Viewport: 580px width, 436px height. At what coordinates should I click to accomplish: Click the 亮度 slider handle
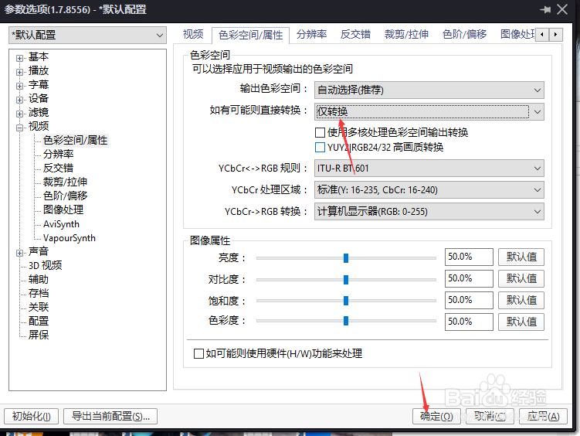(x=346, y=258)
